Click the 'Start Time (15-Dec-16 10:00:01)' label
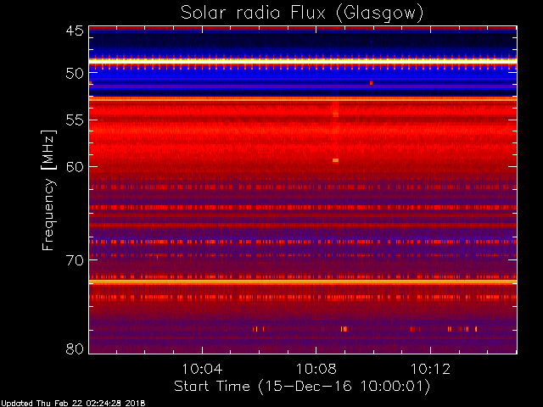This screenshot has width=543, height=407. click(302, 386)
